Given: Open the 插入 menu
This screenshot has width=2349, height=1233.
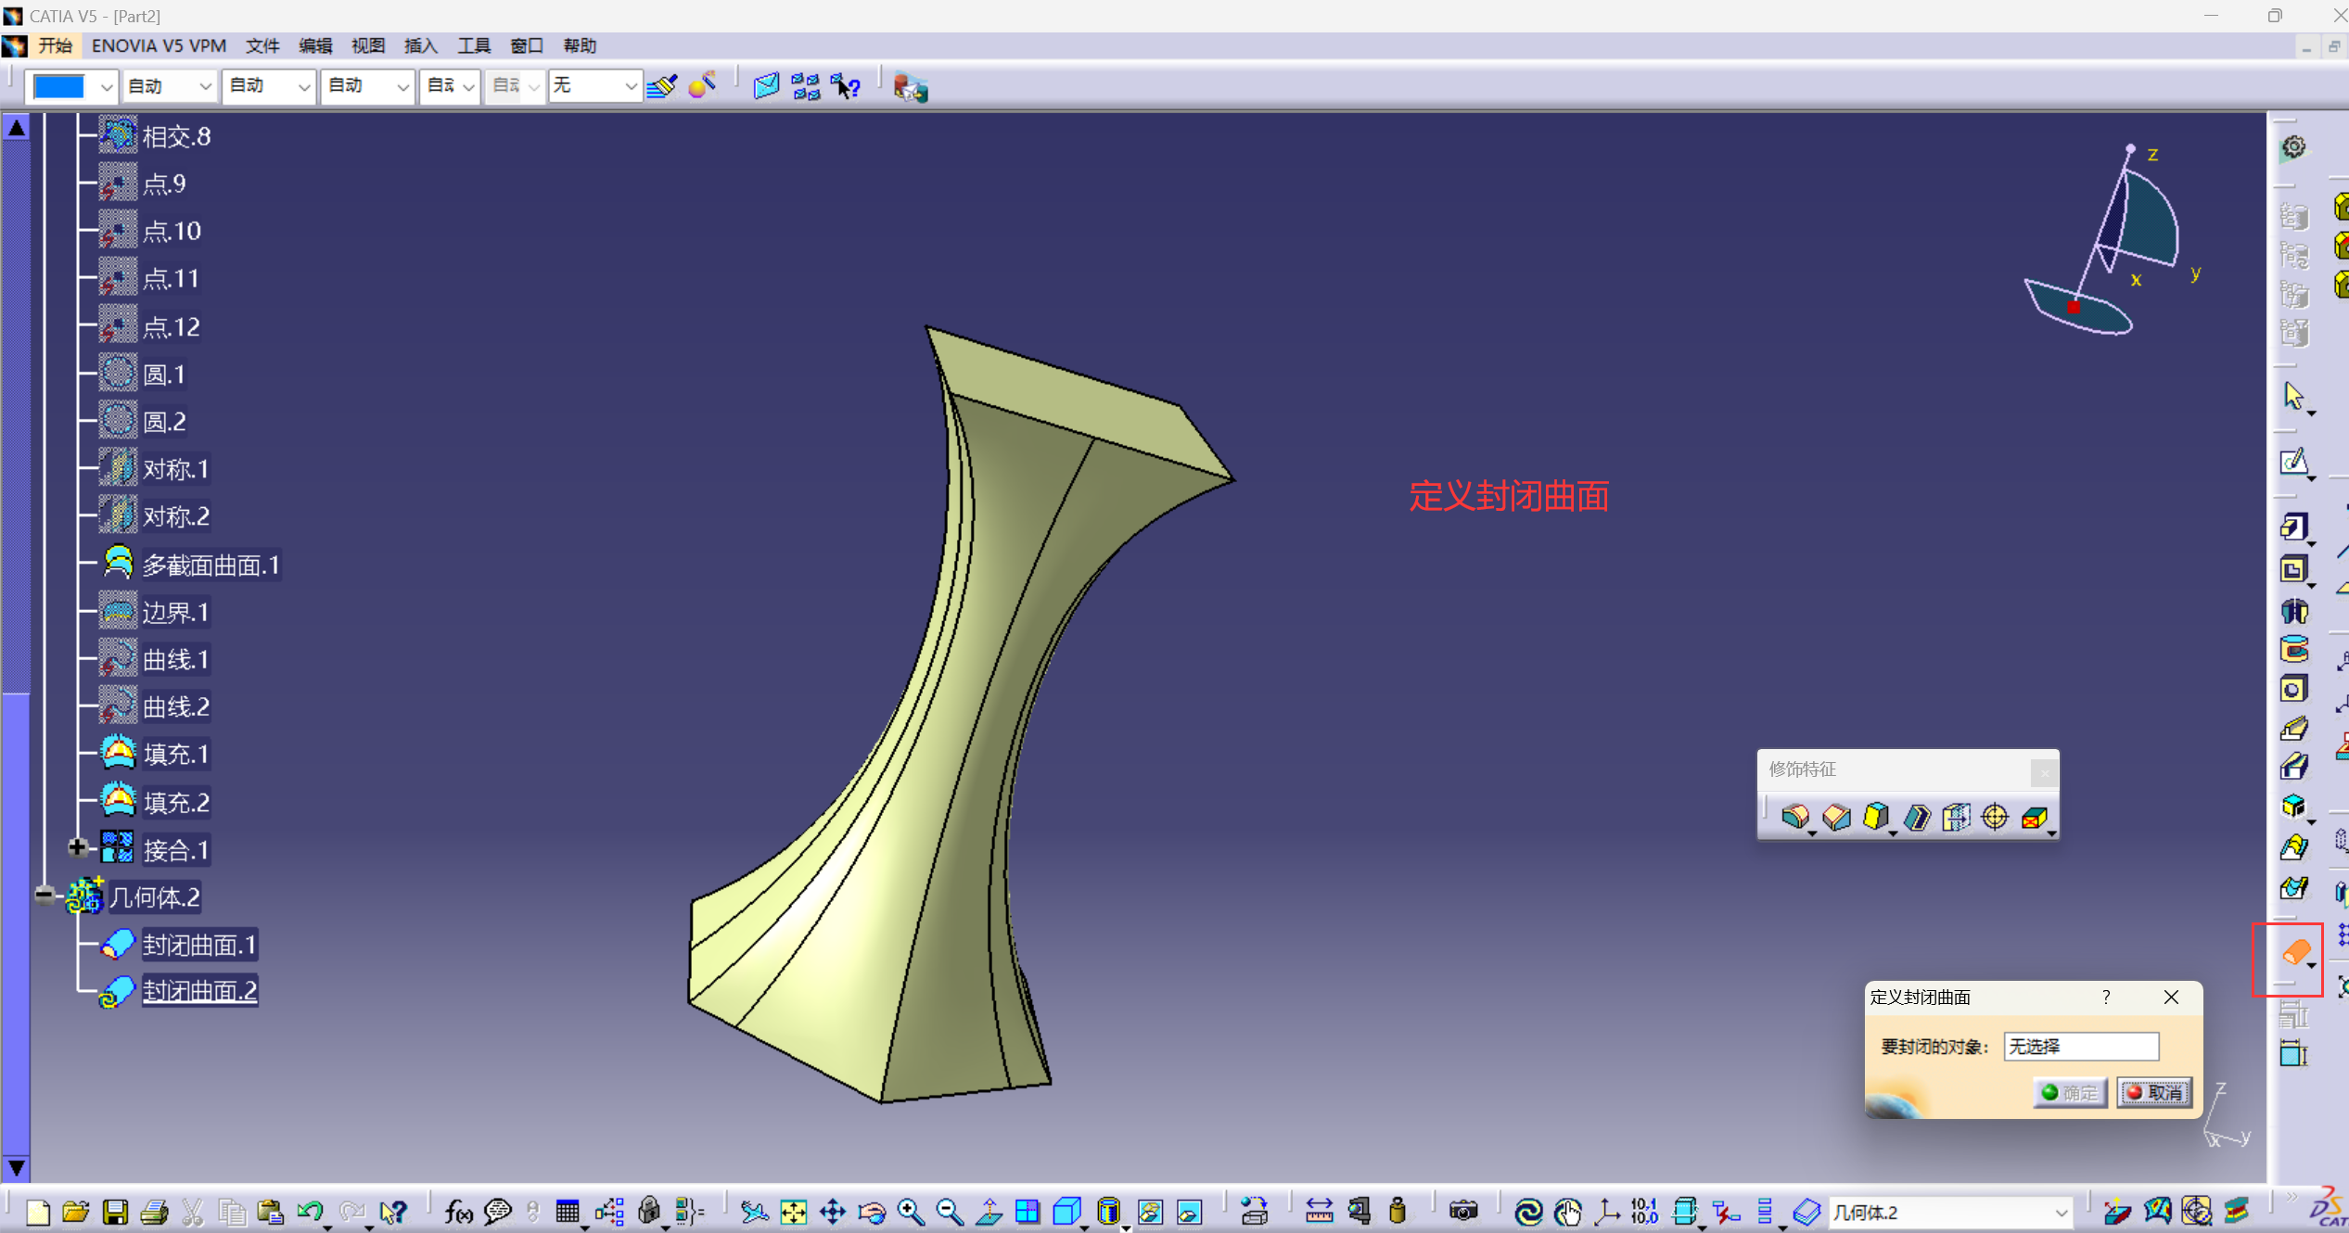Looking at the screenshot, I should pyautogui.click(x=420, y=45).
